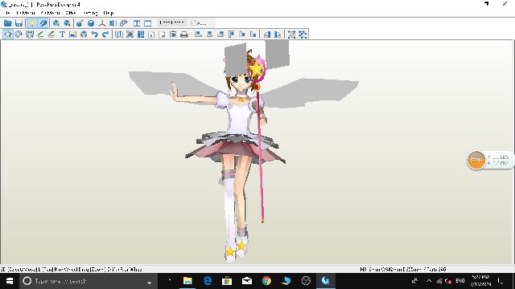This screenshot has width=515, height=289.
Task: Click the Unfold button in toolbar
Action: (171, 22)
